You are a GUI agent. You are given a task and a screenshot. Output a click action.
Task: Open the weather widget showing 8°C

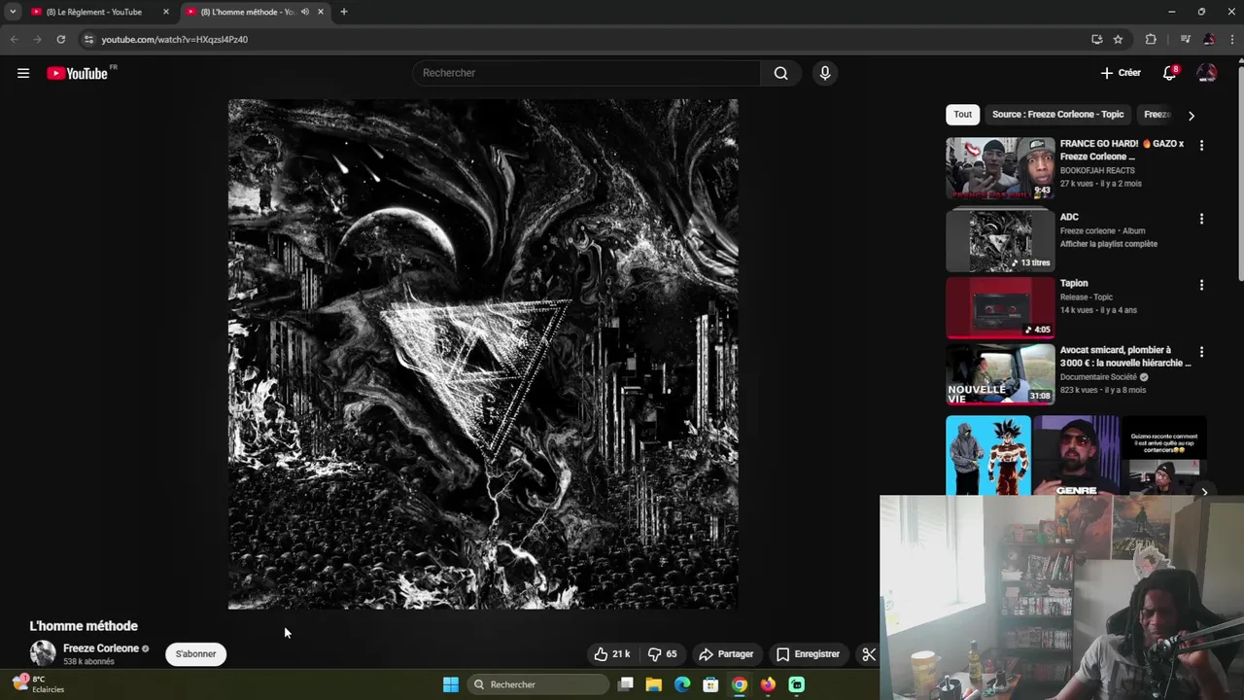(39, 684)
